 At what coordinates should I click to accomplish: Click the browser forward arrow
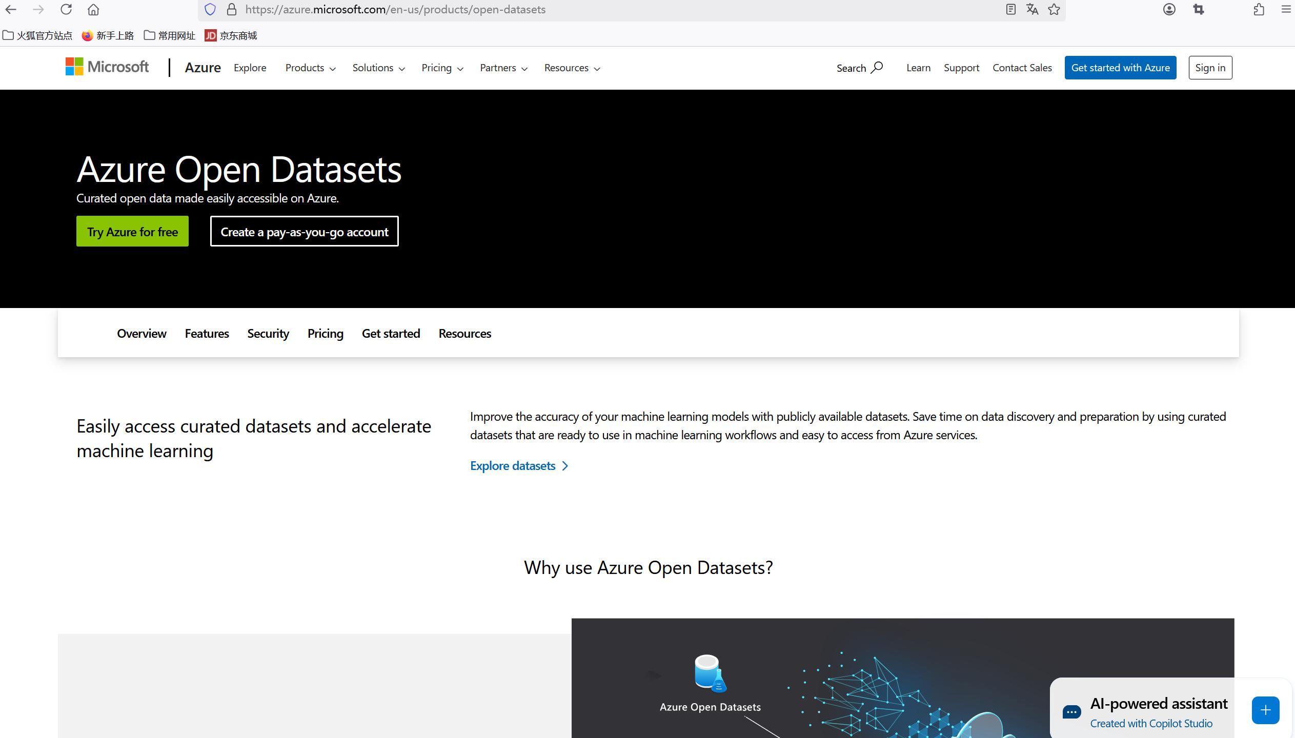38,9
